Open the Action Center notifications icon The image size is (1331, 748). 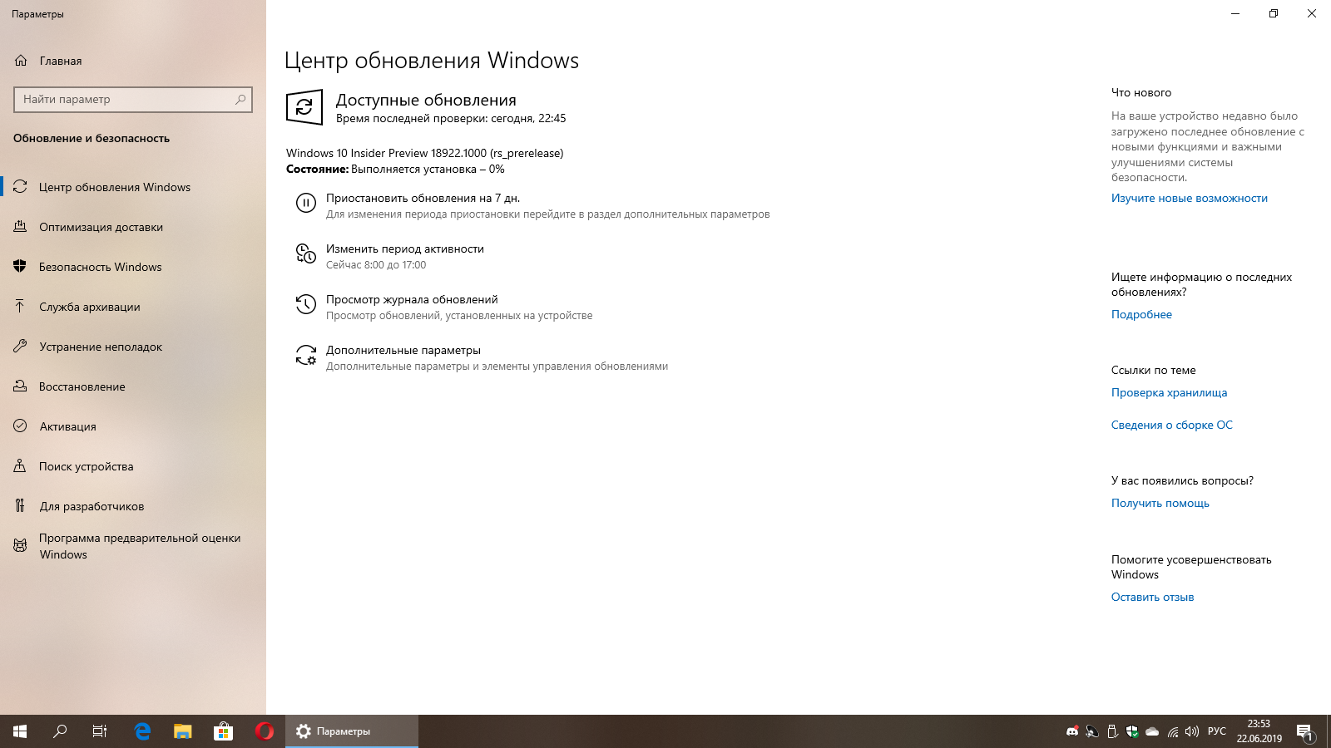pyautogui.click(x=1305, y=731)
